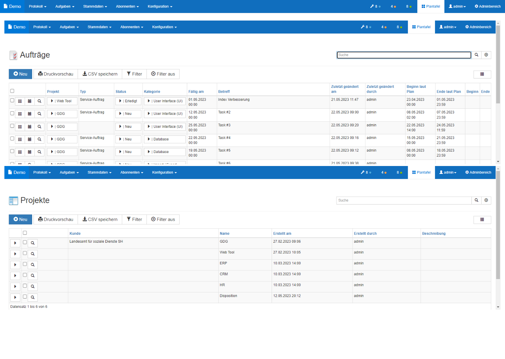Click the calendar icon in the Index Verbesserung row

(30, 101)
